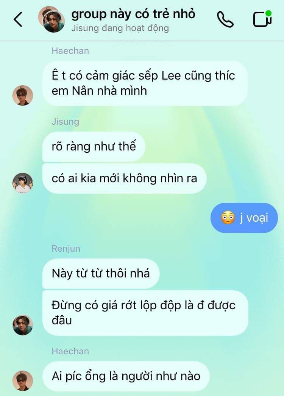Select the message 'Này từ từ thôi nhá'

pyautogui.click(x=101, y=274)
